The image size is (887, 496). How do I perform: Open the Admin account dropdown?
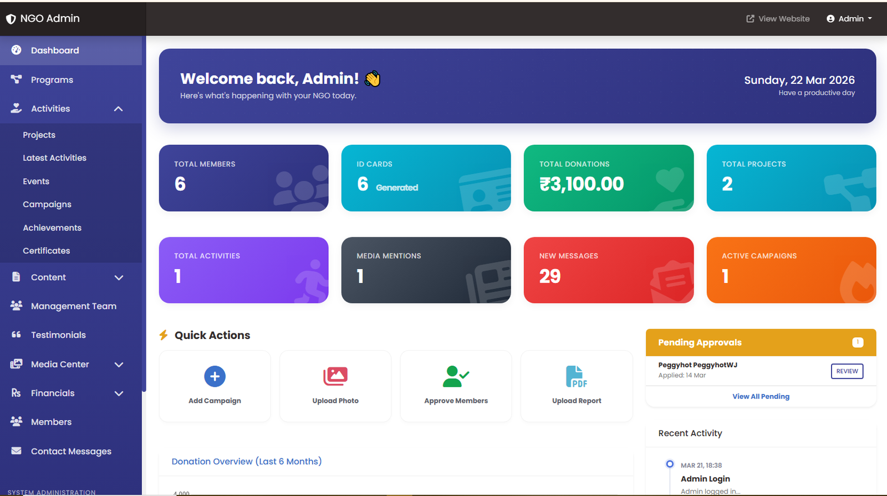tap(849, 19)
